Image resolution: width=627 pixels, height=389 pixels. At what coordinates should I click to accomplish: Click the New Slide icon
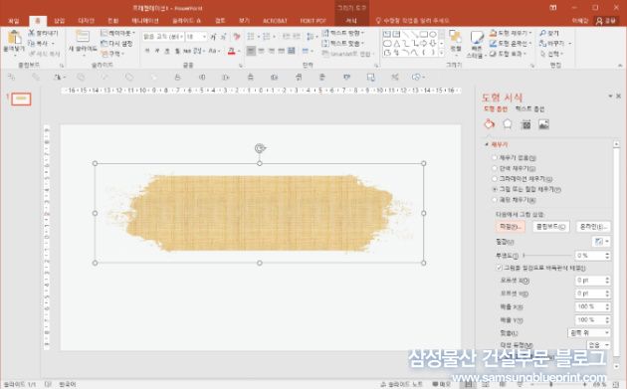(x=83, y=37)
